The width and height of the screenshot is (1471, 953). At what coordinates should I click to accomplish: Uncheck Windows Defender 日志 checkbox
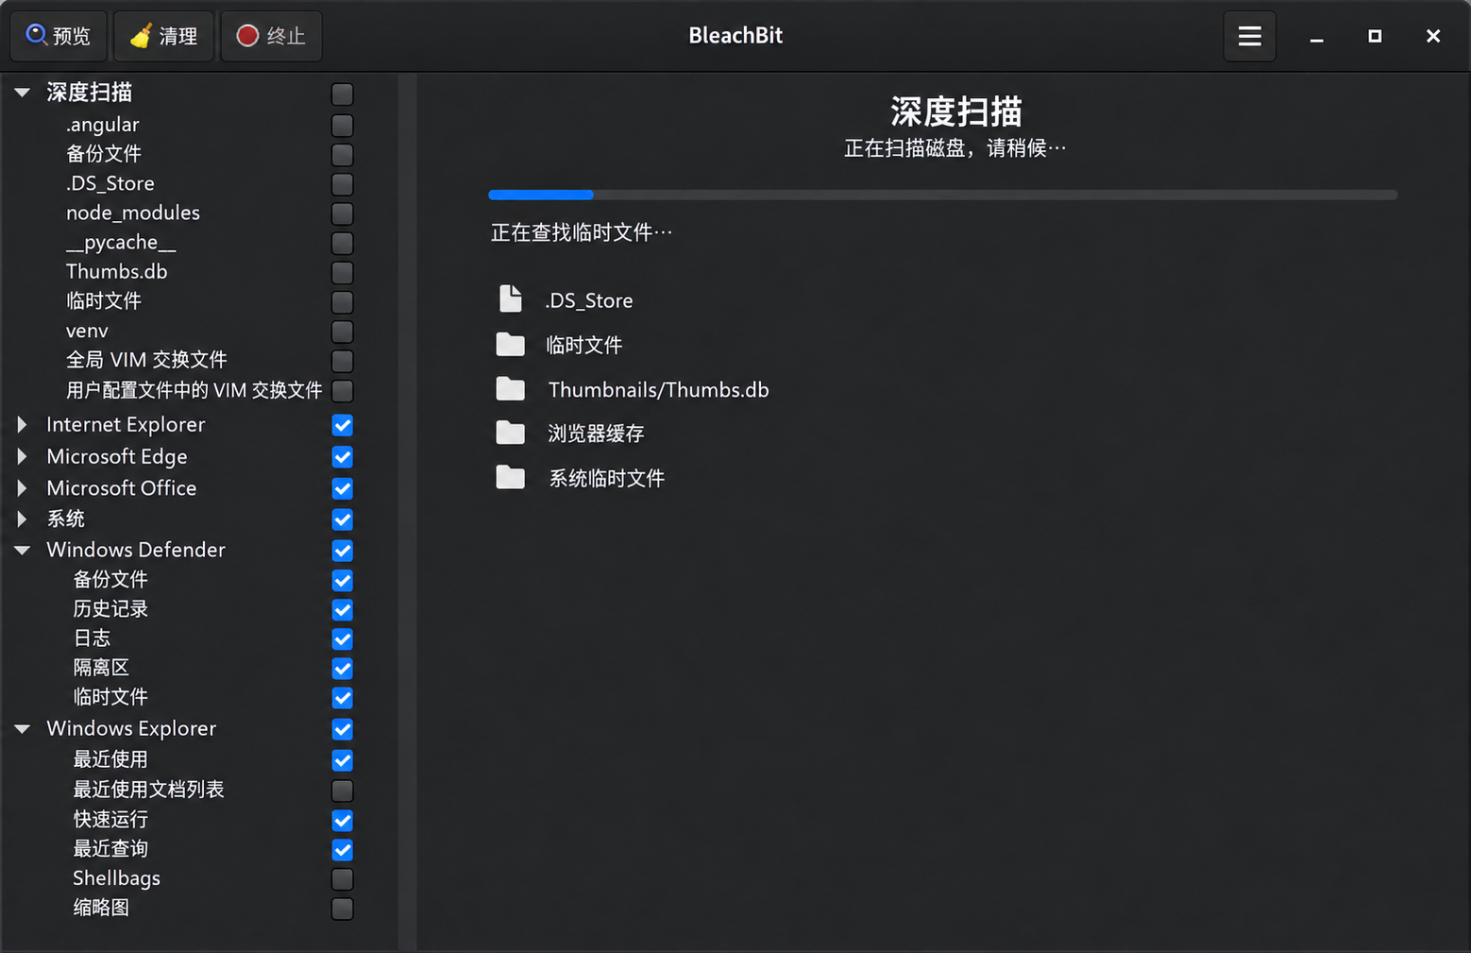point(343,638)
